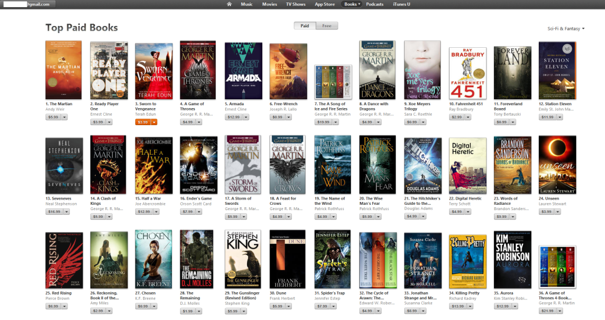Open A Song of Ice and Fire Series cover
The width and height of the screenshot is (605, 320).
(333, 82)
